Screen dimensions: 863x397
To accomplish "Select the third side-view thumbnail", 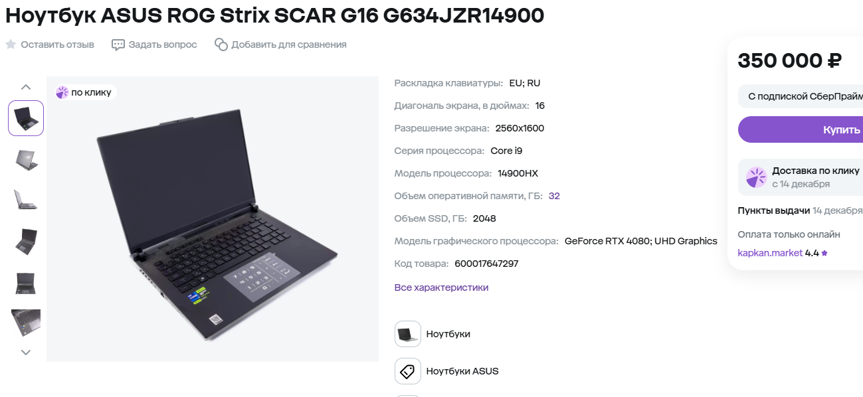I will [26, 200].
